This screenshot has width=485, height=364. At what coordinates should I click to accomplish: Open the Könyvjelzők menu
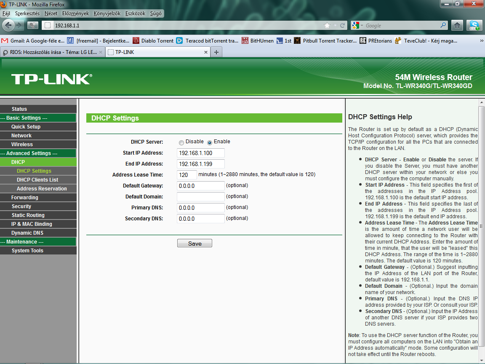107,13
